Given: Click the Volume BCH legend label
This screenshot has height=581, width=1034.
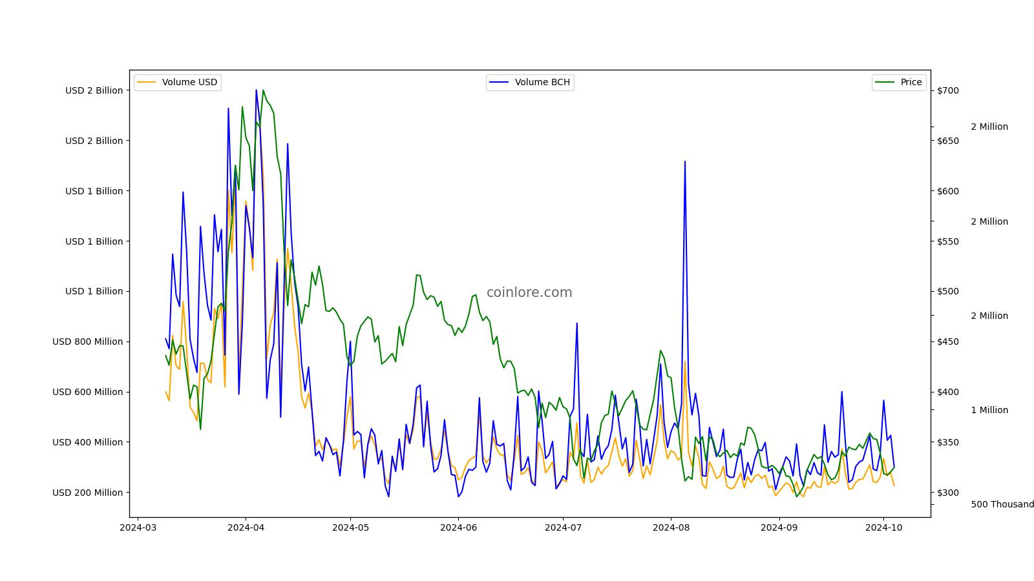Looking at the screenshot, I should click(542, 83).
